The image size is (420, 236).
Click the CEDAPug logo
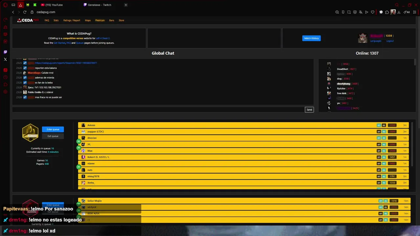[x=28, y=20]
